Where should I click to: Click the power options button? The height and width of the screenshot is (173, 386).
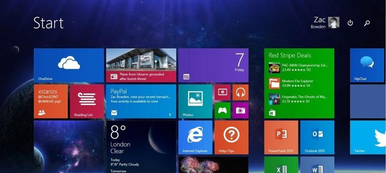[x=350, y=23]
